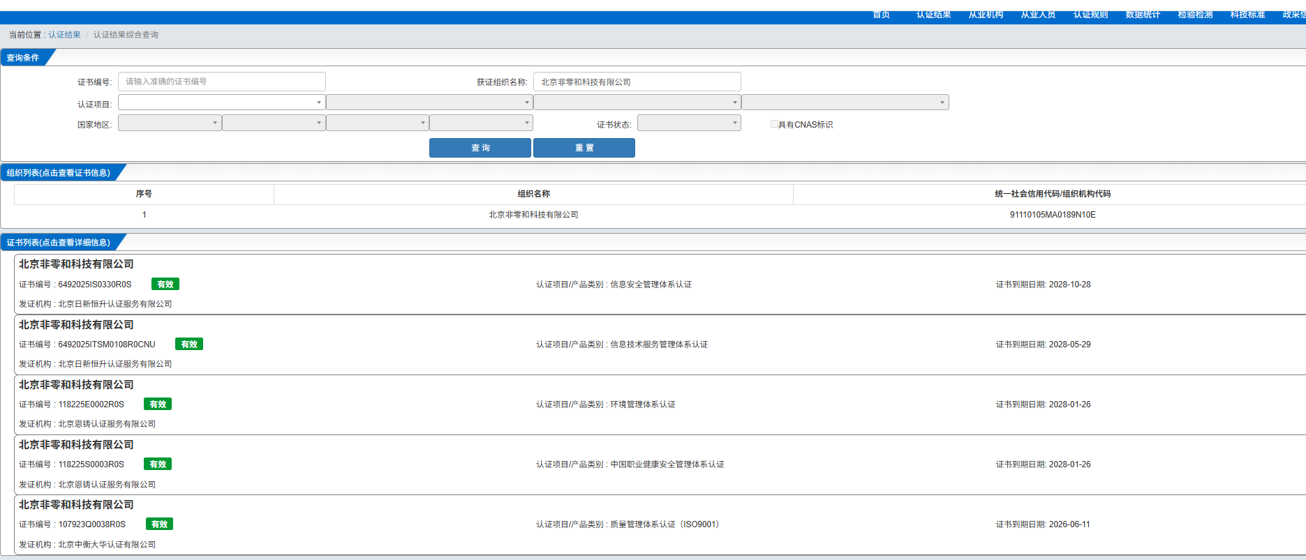Click the issuer 北京中衡大华认证有限公司
The image size is (1306, 560).
(x=107, y=545)
